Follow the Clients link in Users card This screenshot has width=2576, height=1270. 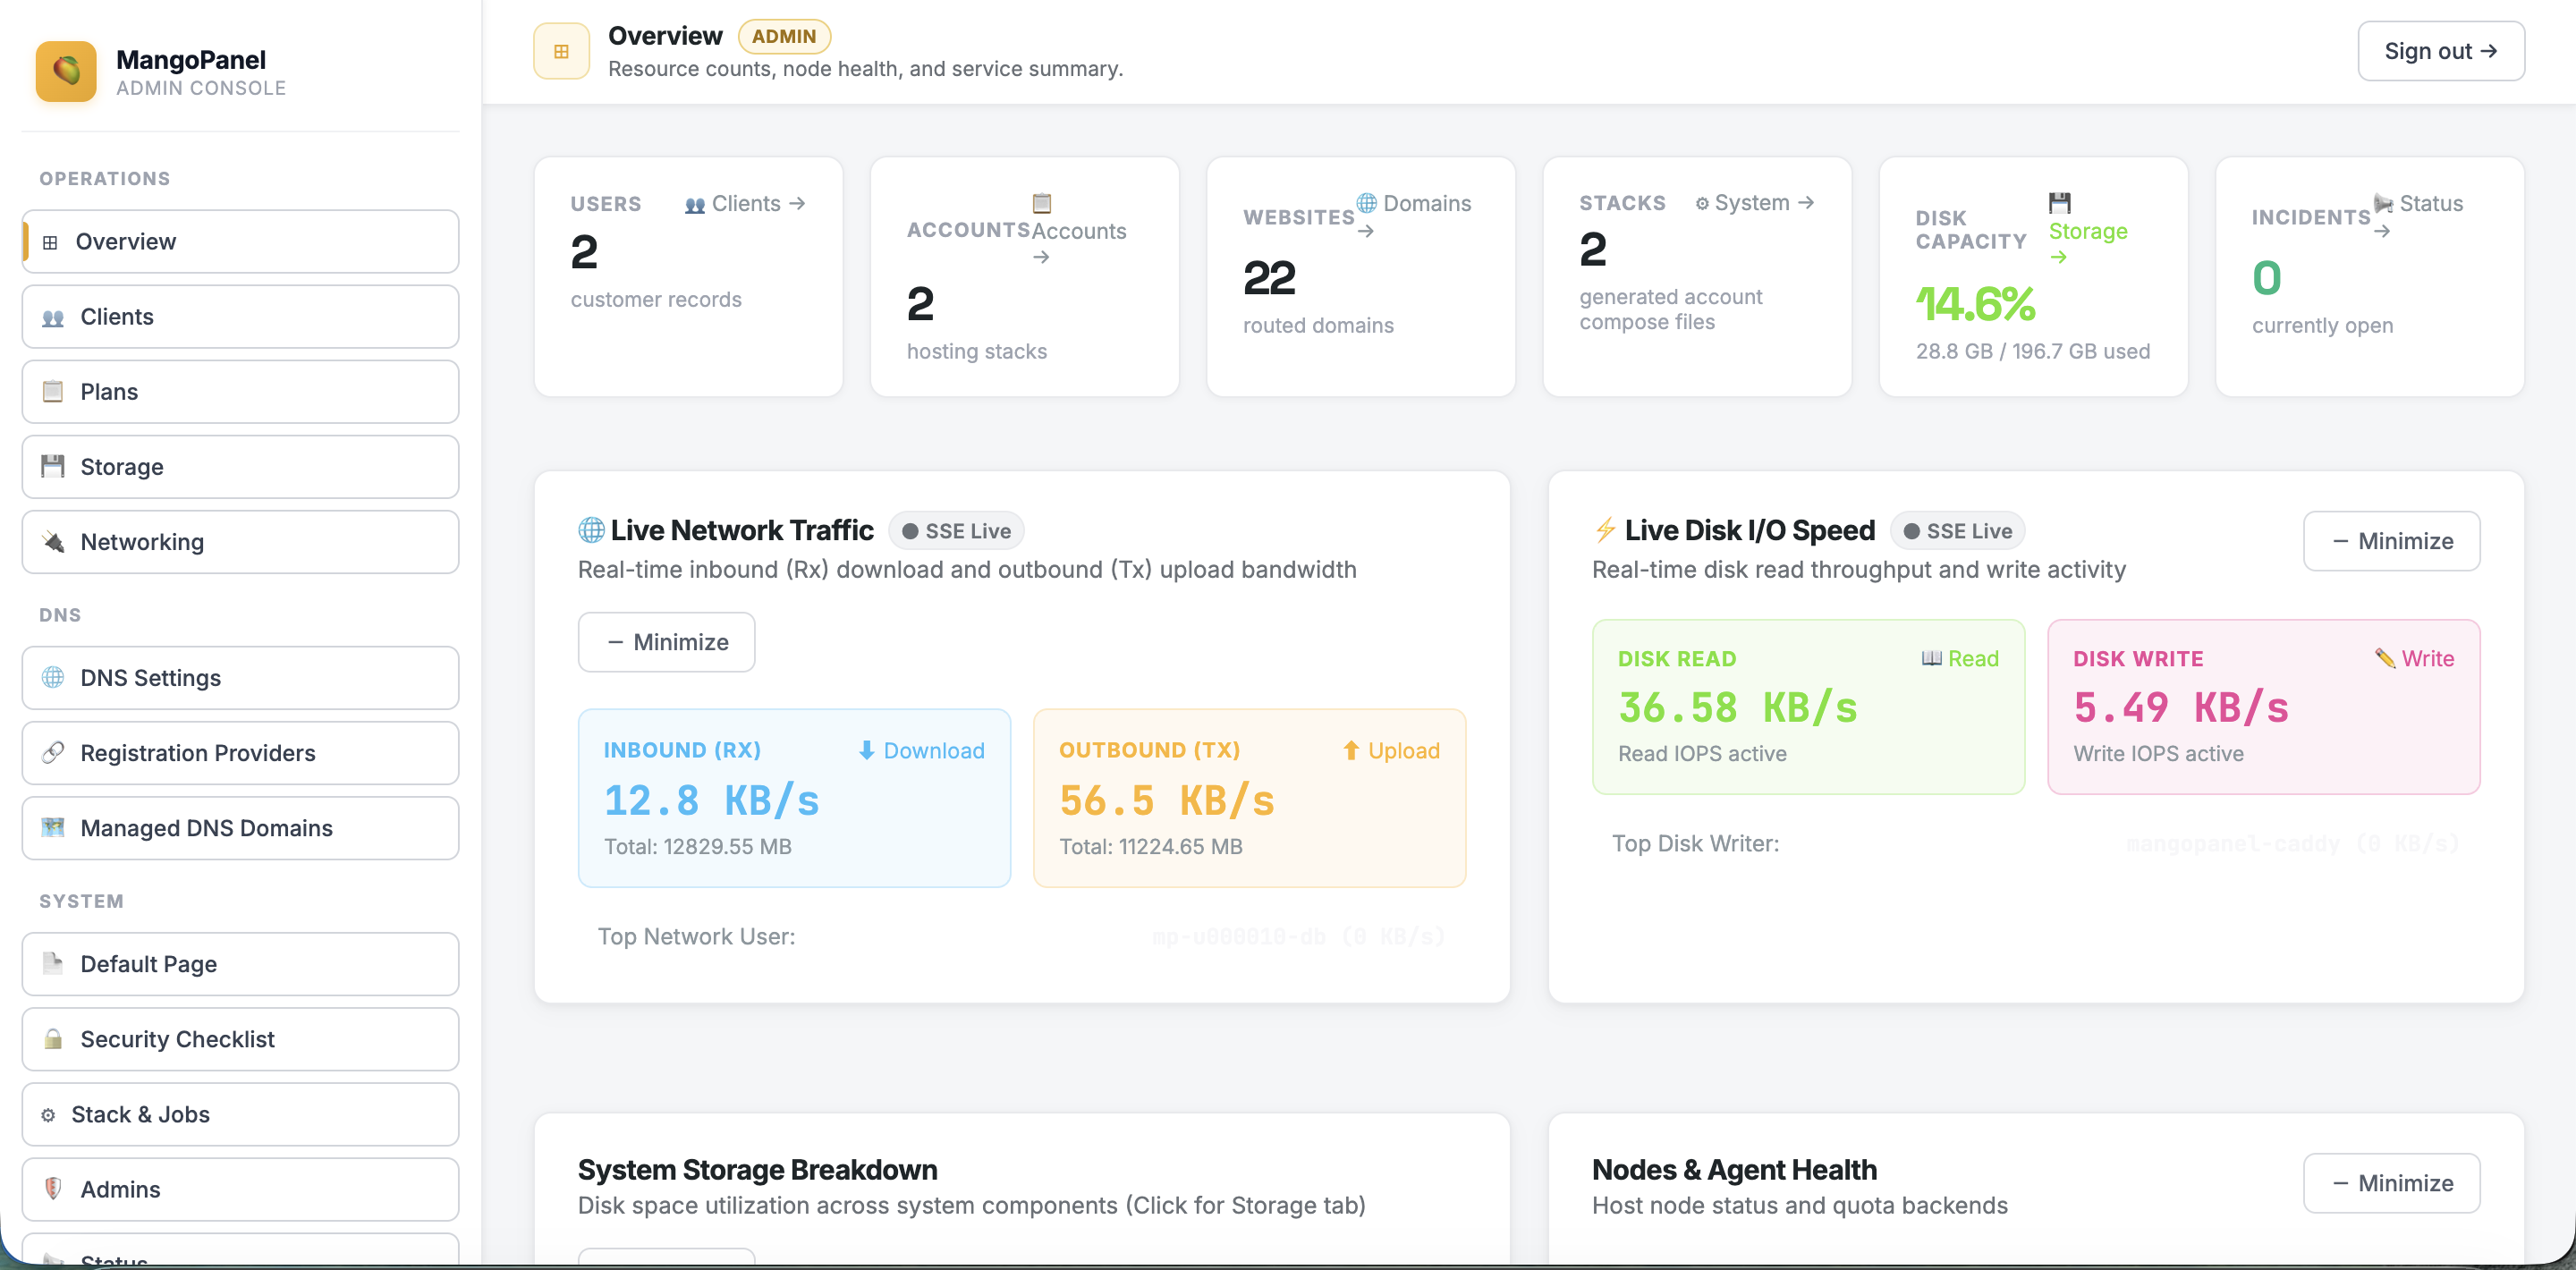[745, 203]
